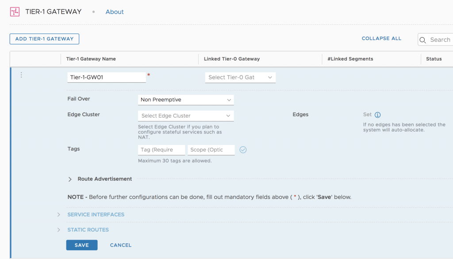Open the Select Edge Cluster dropdown

point(186,116)
